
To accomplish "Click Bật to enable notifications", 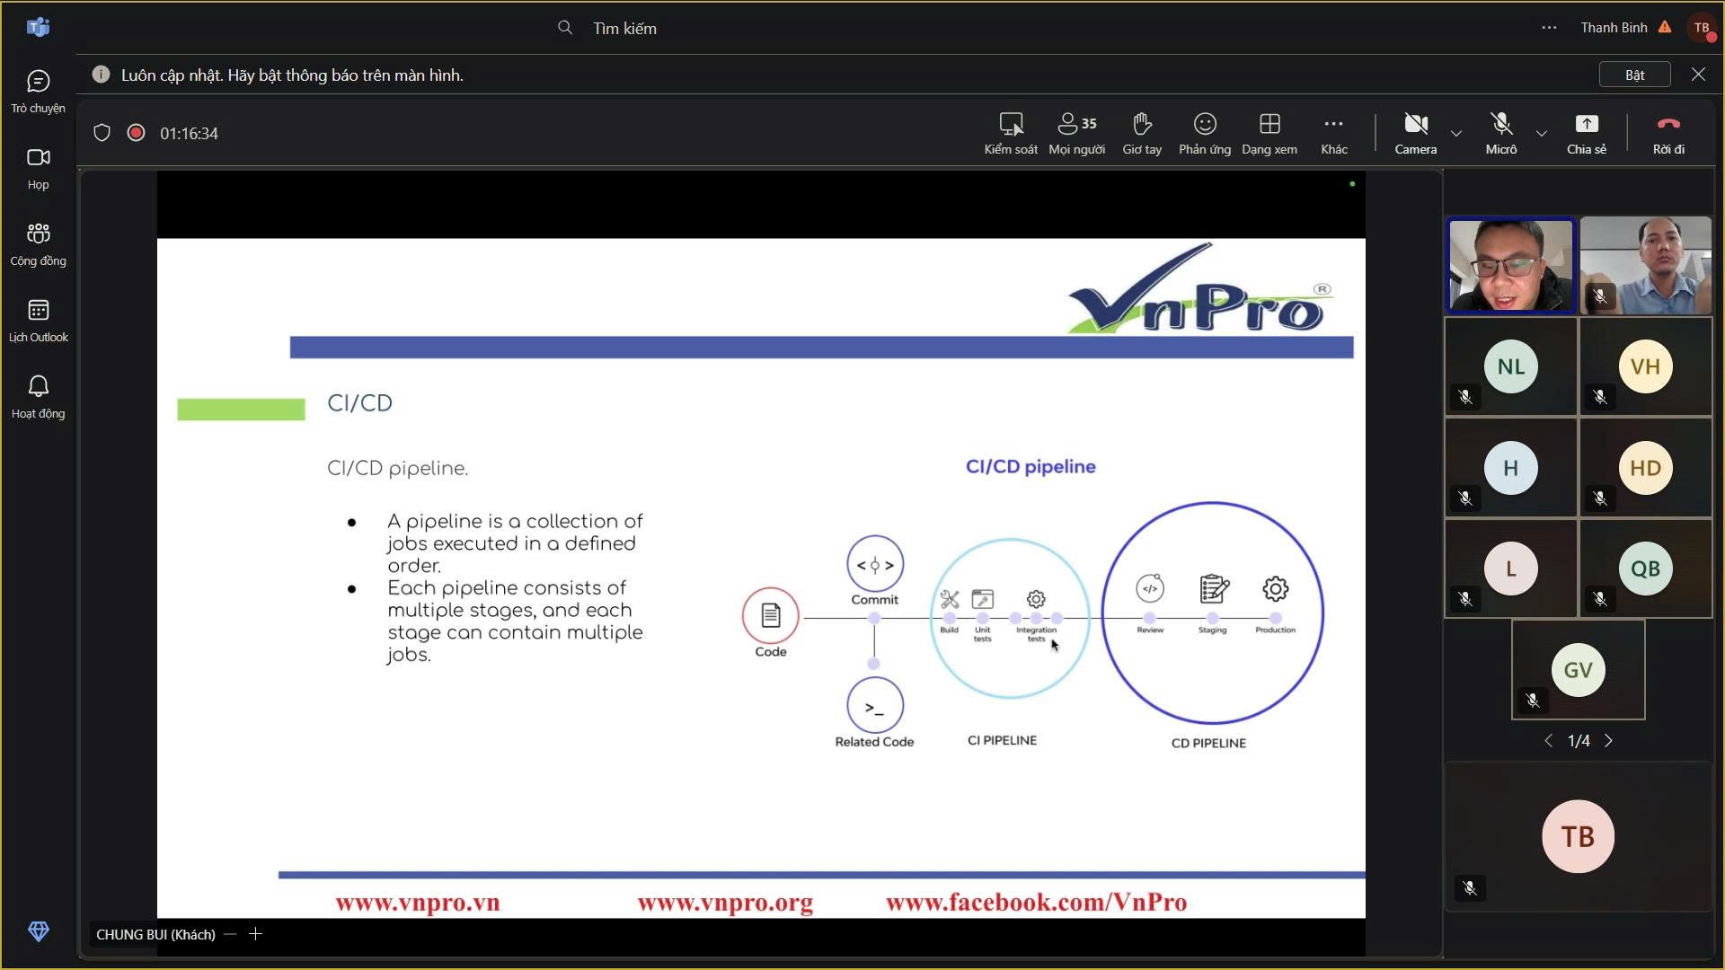I will click(1634, 75).
